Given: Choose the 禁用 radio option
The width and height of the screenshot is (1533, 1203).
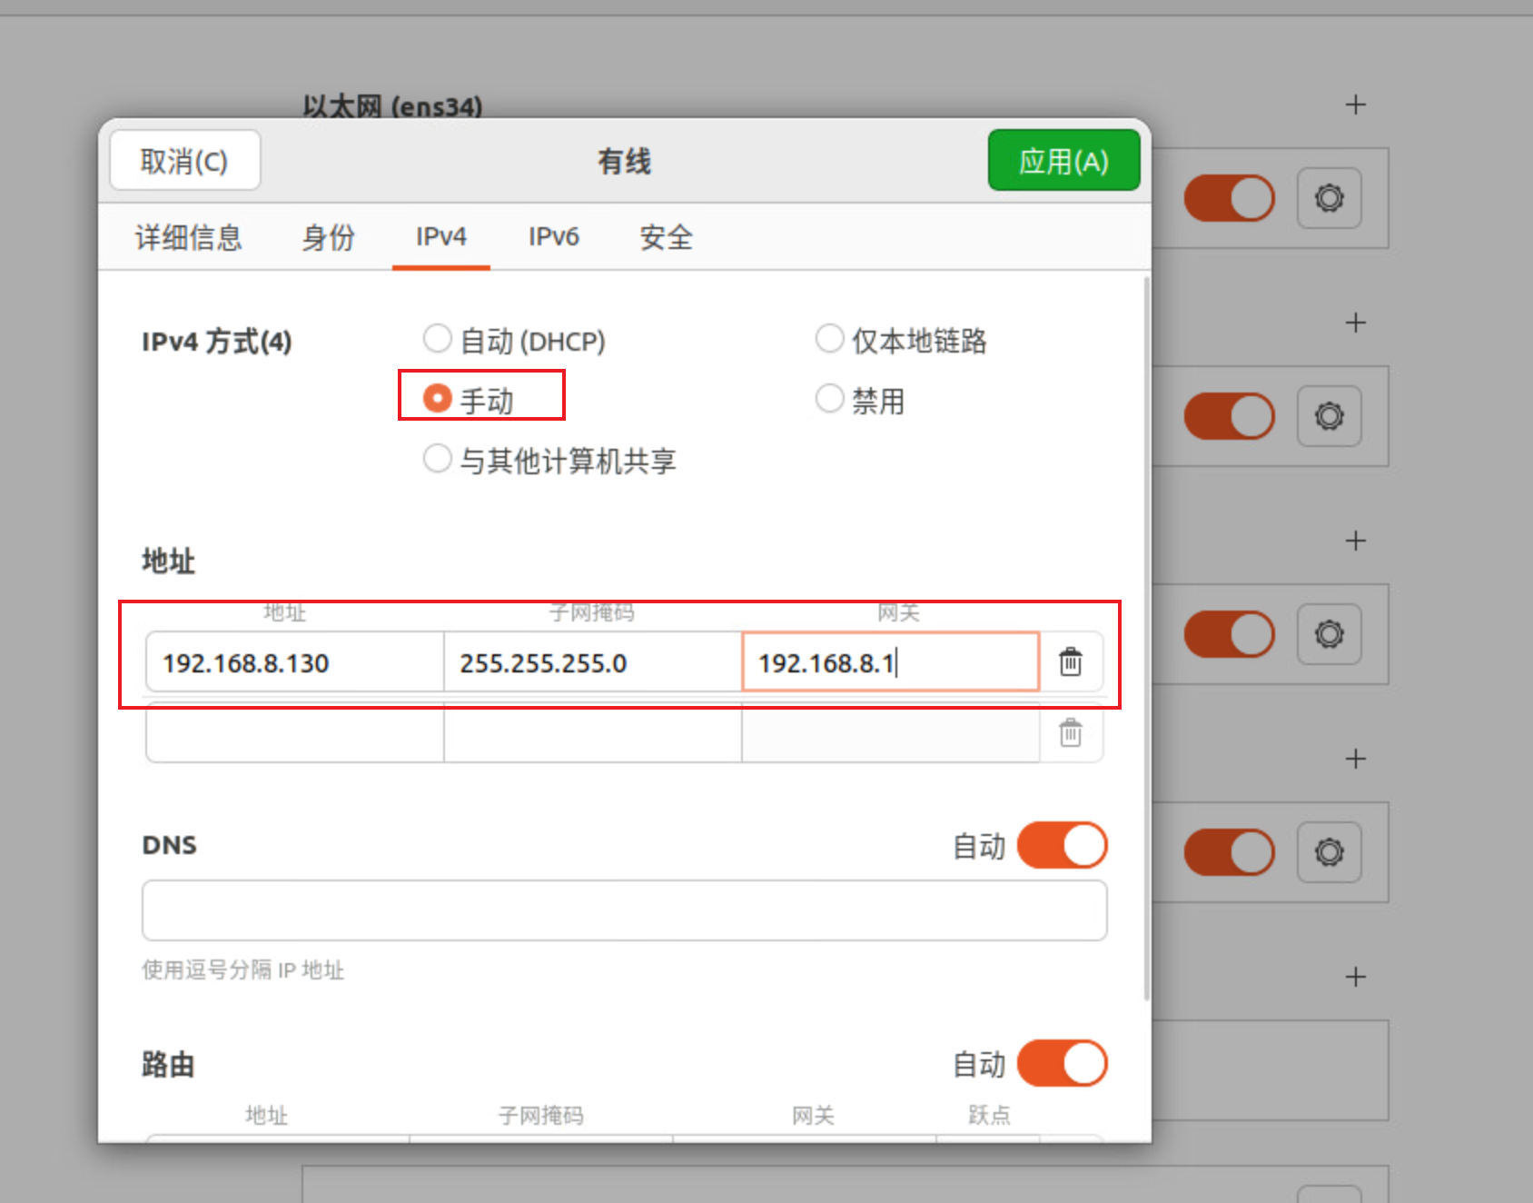Looking at the screenshot, I should coord(859,399).
